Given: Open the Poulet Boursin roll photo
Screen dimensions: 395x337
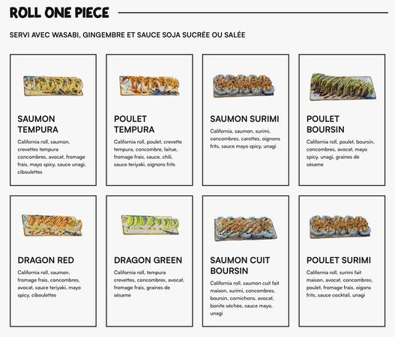Looking at the screenshot, I should (343, 87).
